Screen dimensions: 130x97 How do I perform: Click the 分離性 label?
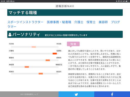pos(11,51)
